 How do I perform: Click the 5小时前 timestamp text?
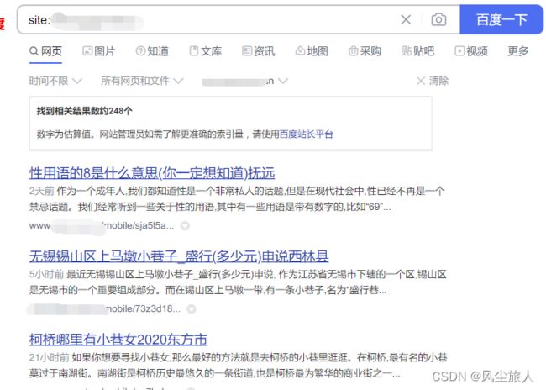coord(46,274)
